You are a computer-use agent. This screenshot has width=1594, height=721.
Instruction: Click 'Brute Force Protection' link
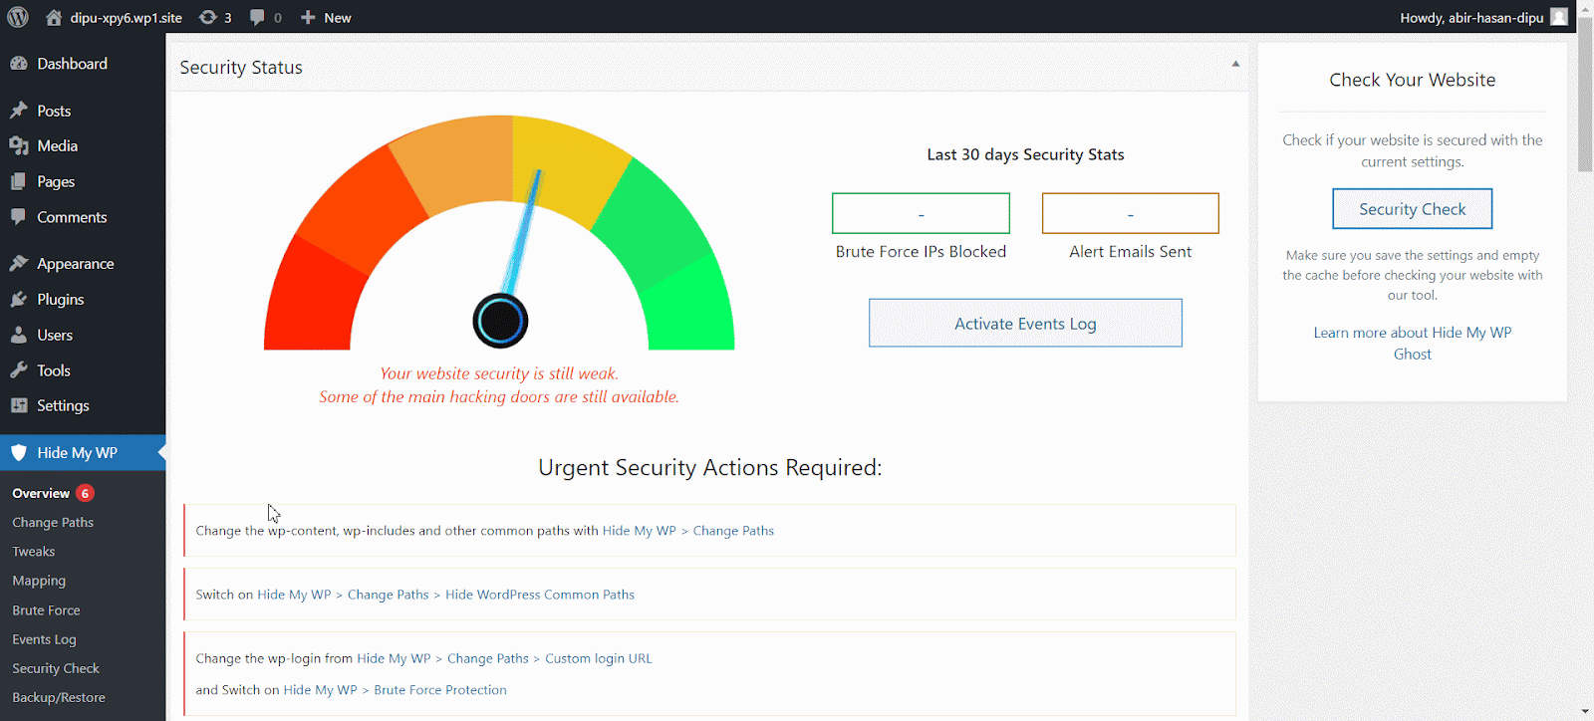coord(440,689)
